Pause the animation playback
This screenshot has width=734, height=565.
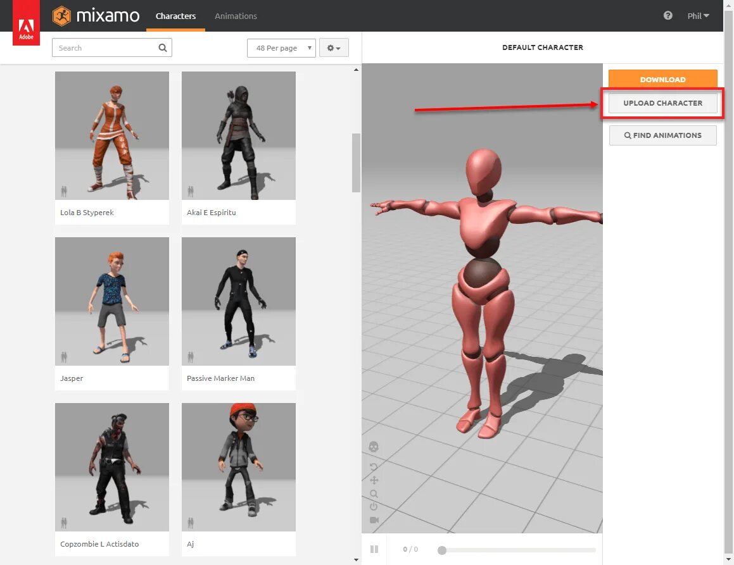(x=374, y=549)
